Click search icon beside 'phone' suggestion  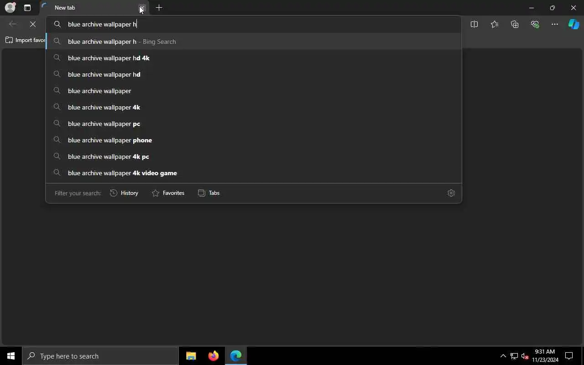57,140
